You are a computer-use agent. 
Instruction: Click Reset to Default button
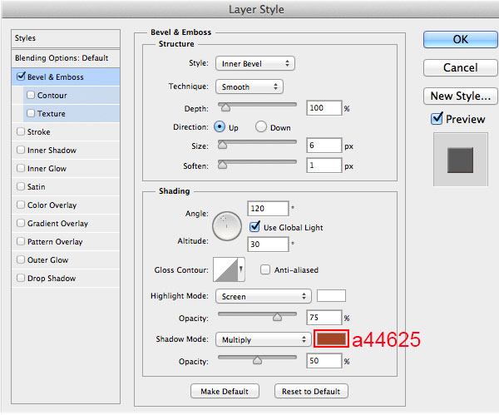(311, 391)
